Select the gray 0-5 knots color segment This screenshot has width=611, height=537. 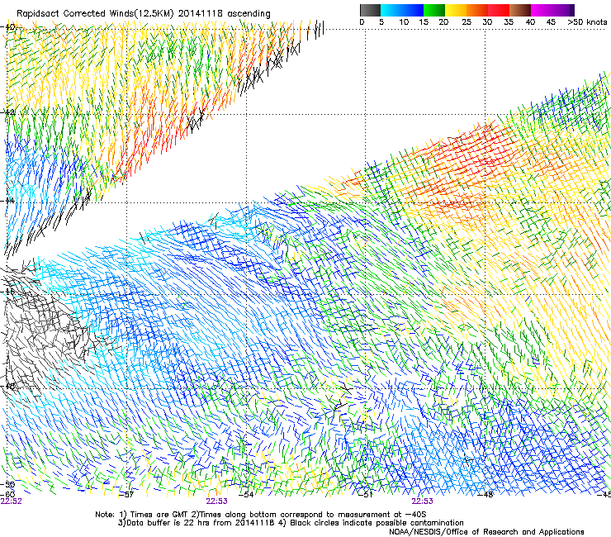point(370,10)
